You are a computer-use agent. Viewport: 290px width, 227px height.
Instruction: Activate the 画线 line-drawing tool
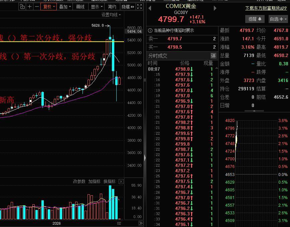click(x=81, y=6)
